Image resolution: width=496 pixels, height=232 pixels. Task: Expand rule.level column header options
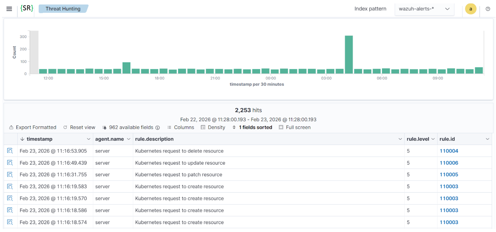[433, 139]
